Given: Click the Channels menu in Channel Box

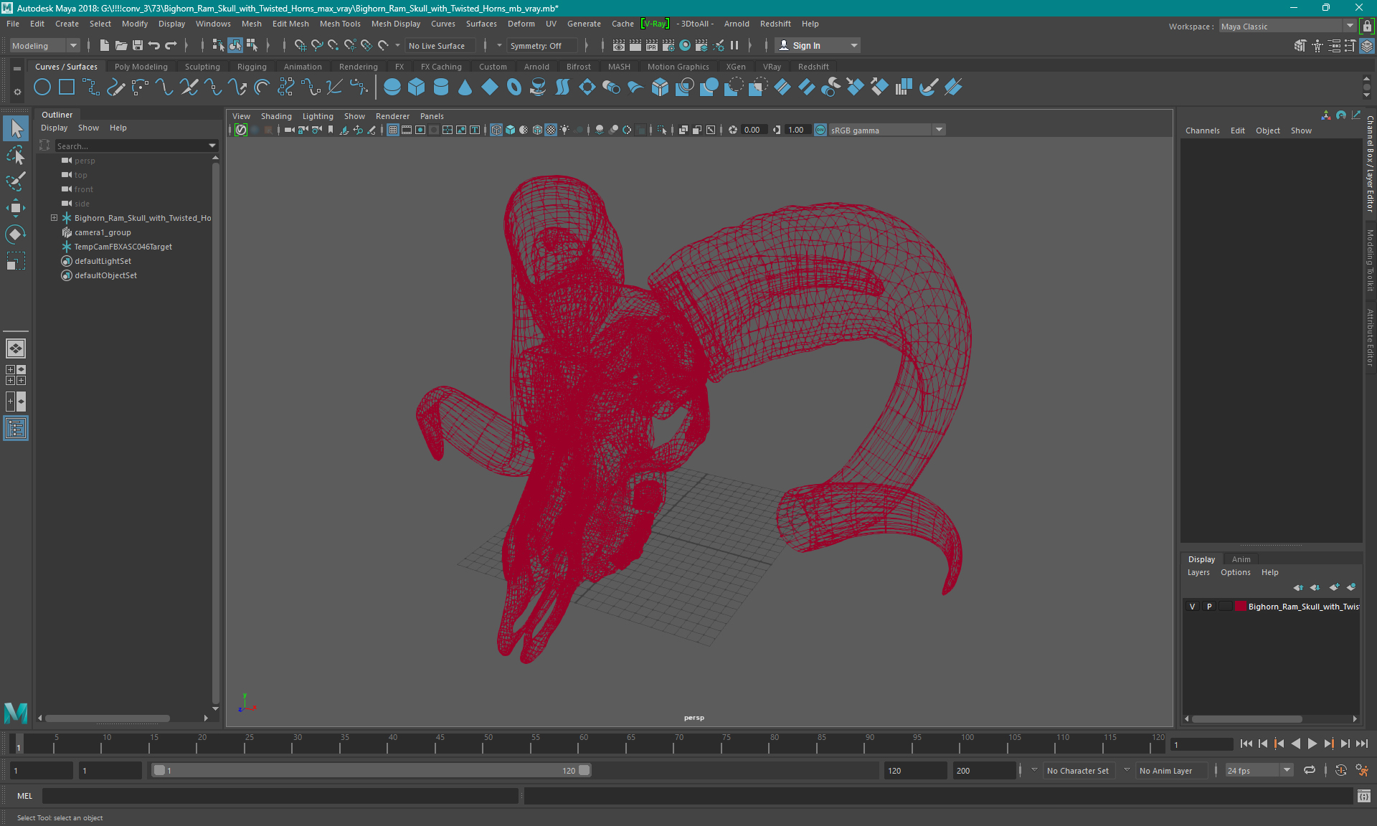Looking at the screenshot, I should point(1202,130).
